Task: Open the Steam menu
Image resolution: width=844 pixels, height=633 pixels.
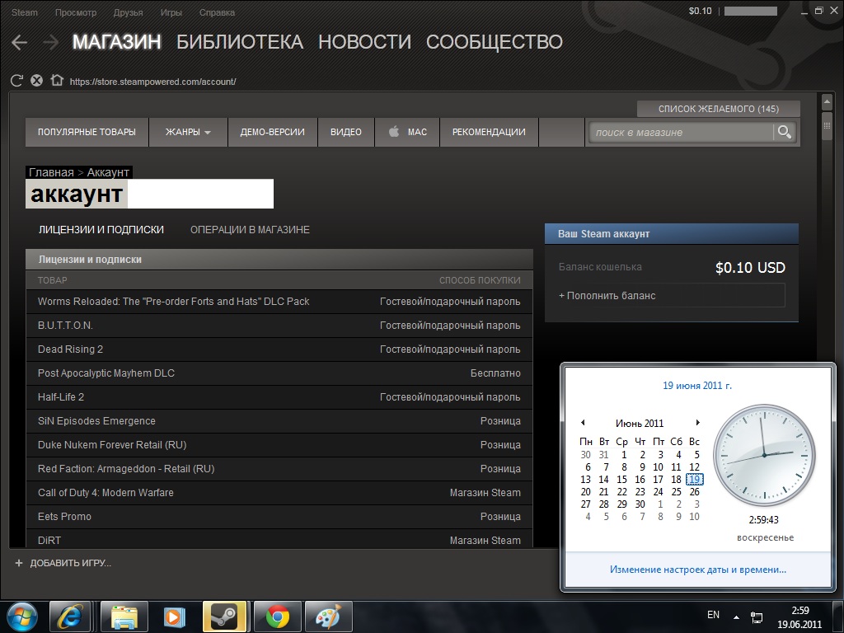Action: [x=25, y=12]
